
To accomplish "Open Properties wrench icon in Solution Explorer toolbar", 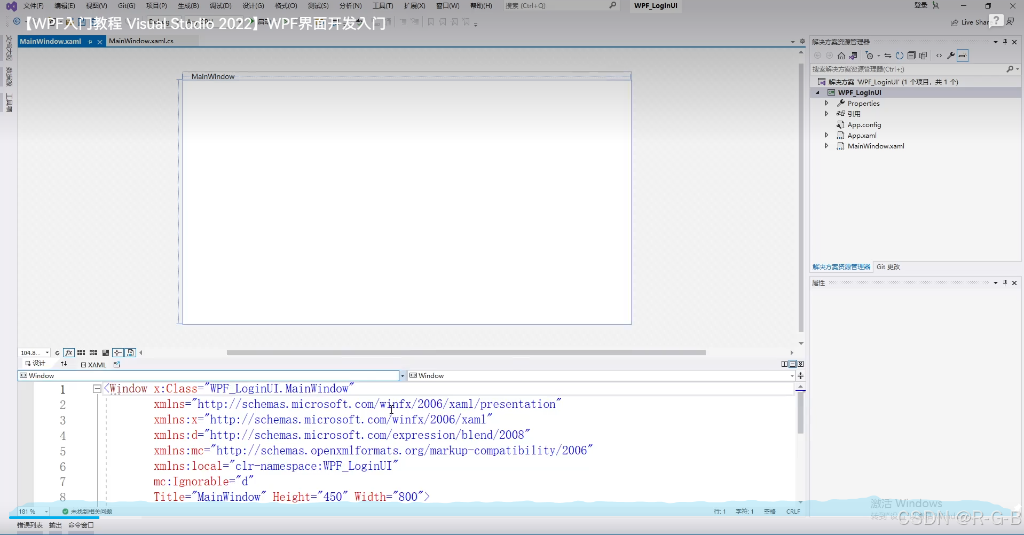I will [951, 56].
